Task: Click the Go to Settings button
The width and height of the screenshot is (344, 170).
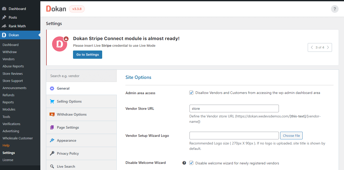Action: 88,55
